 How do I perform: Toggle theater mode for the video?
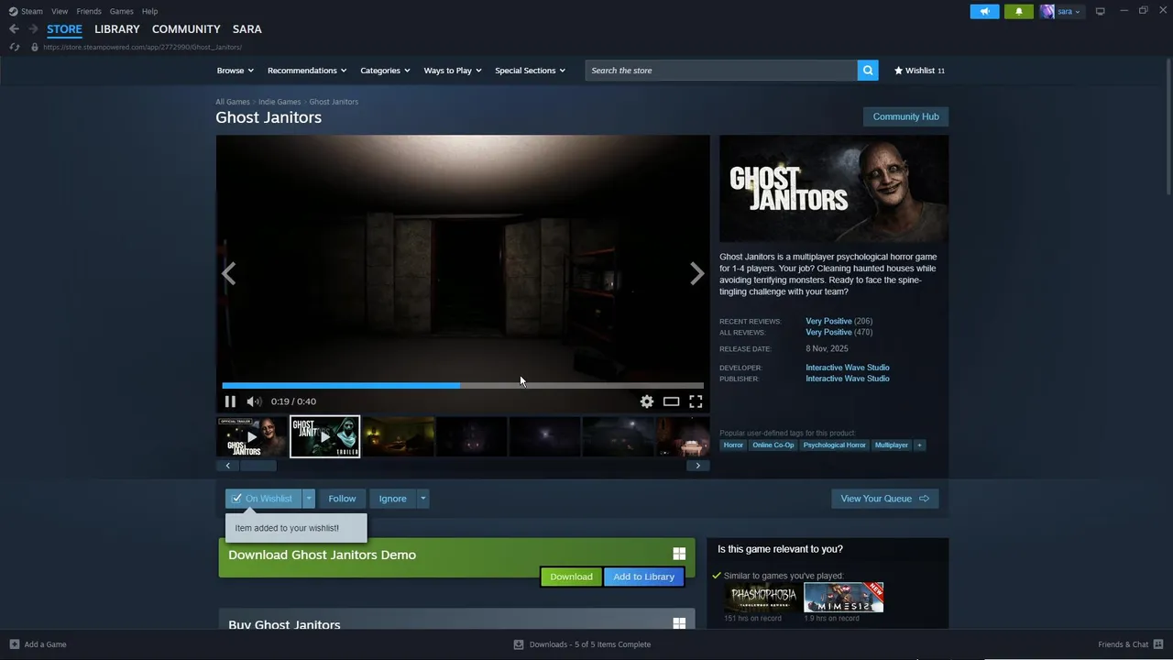tap(672, 401)
